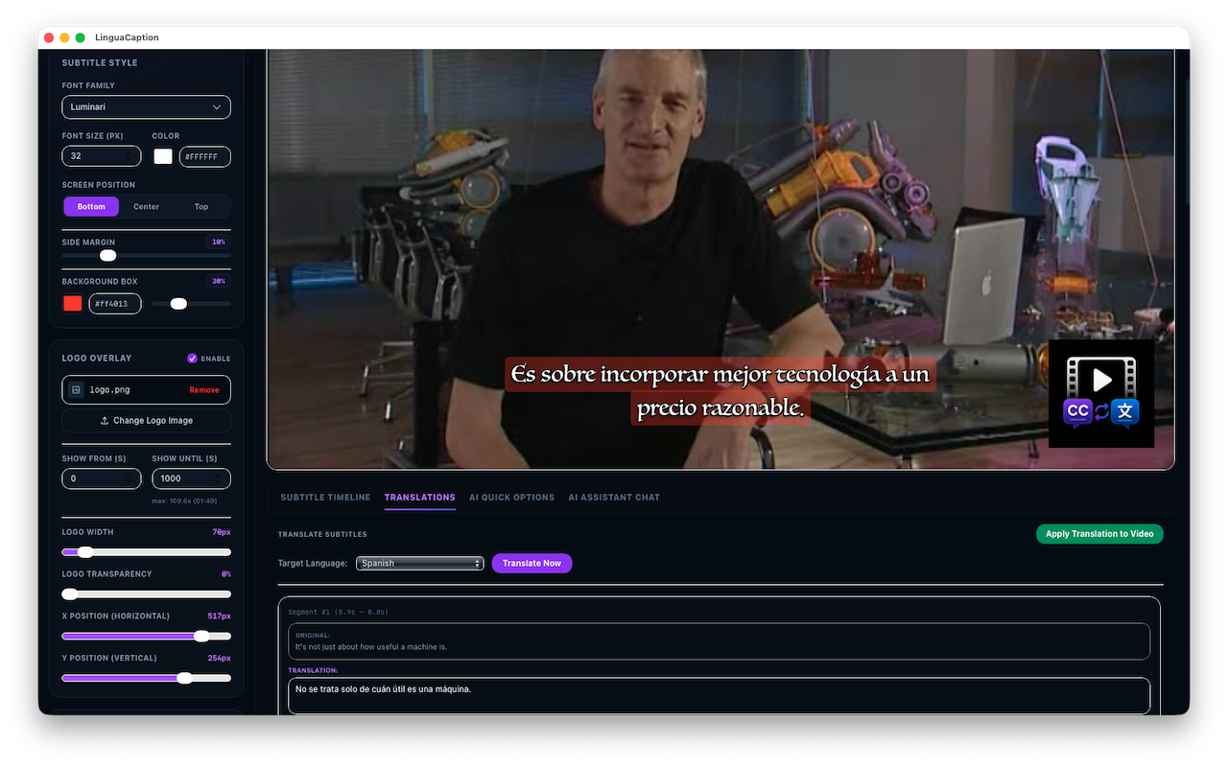Click the Logo Width slider
Viewport: 1228px width, 767px height.
click(x=146, y=552)
